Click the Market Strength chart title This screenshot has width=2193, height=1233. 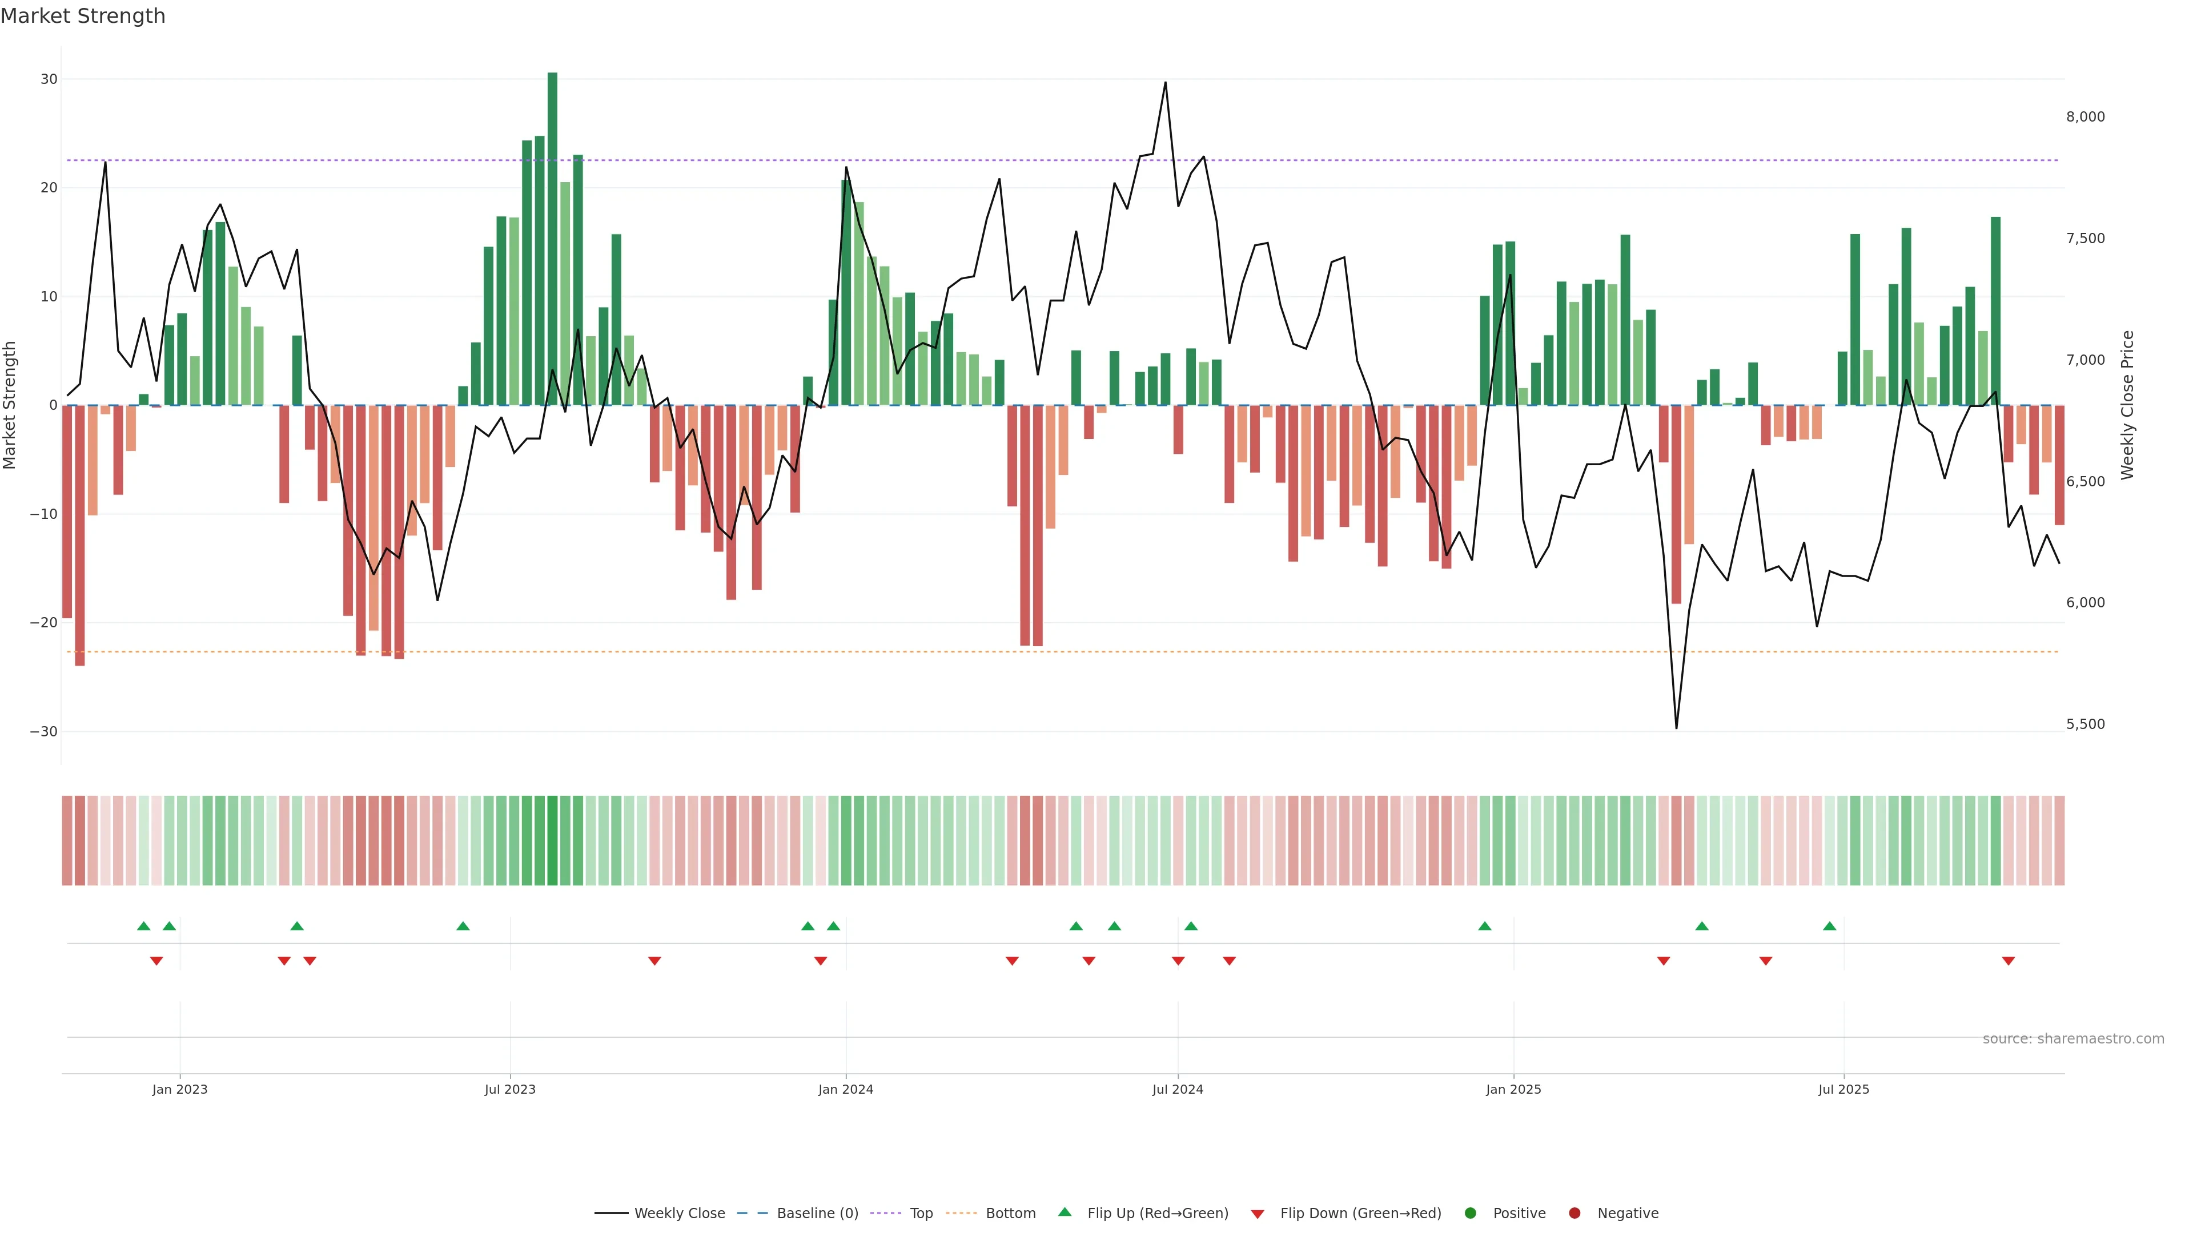(83, 16)
